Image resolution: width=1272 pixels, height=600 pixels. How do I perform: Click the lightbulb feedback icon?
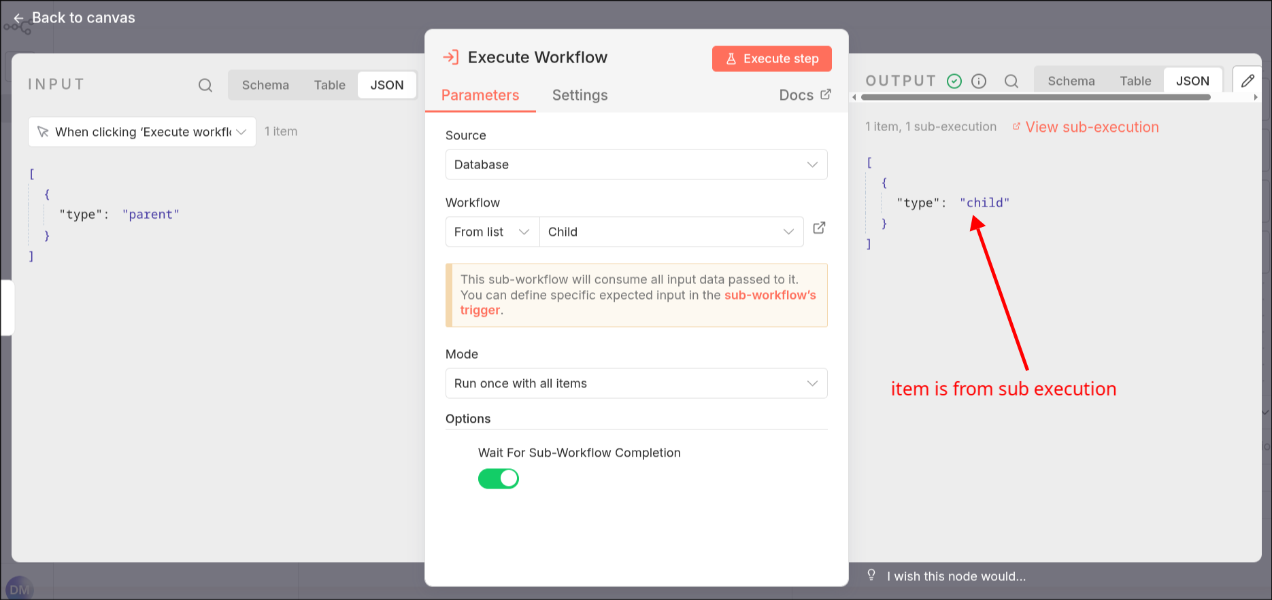(x=871, y=576)
